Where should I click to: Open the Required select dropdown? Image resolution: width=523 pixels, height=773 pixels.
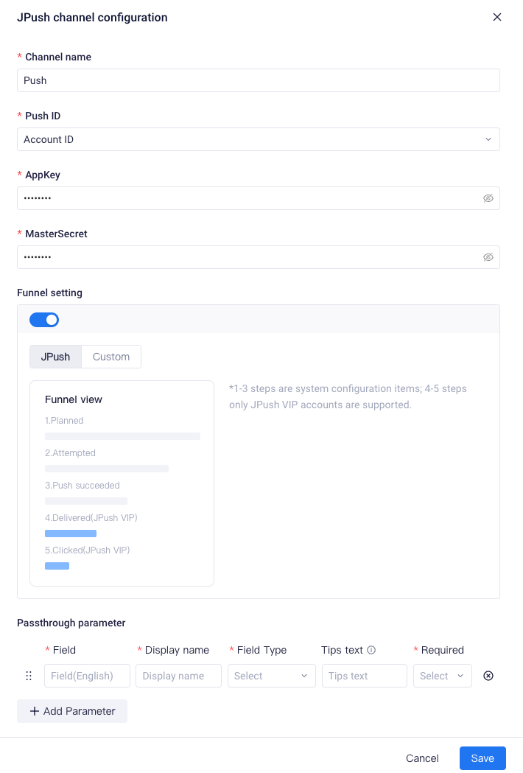pyautogui.click(x=442, y=676)
